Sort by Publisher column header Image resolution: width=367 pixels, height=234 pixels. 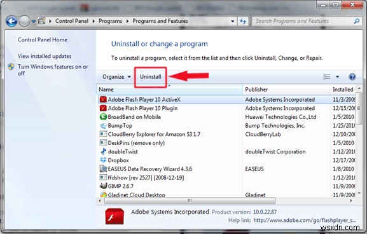tap(286, 90)
